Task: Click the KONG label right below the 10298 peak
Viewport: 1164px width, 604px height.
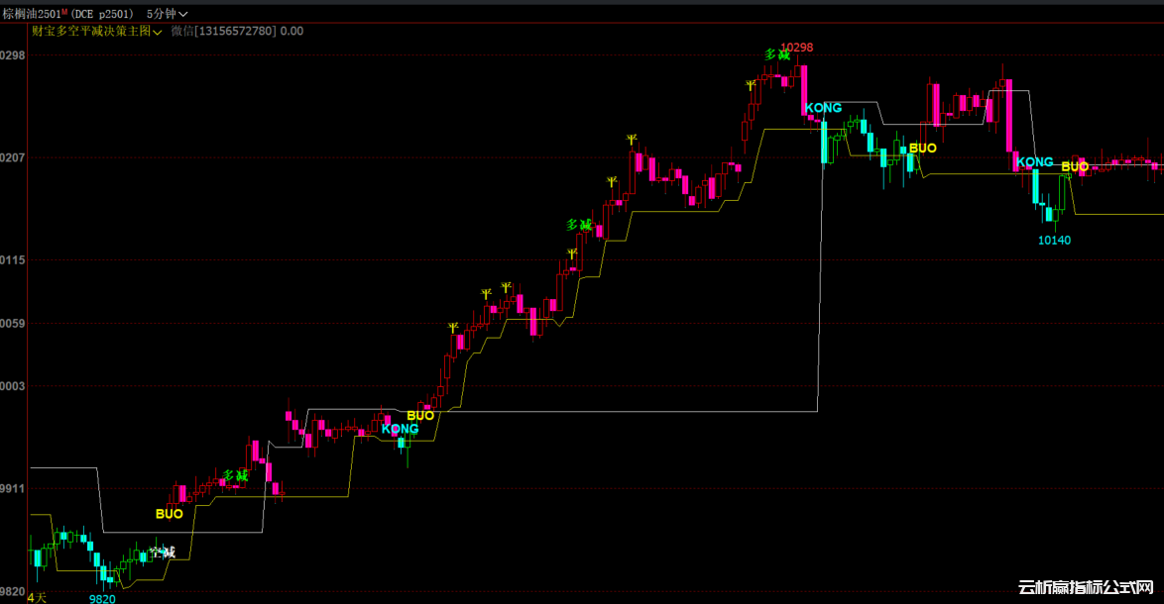Action: click(x=823, y=108)
